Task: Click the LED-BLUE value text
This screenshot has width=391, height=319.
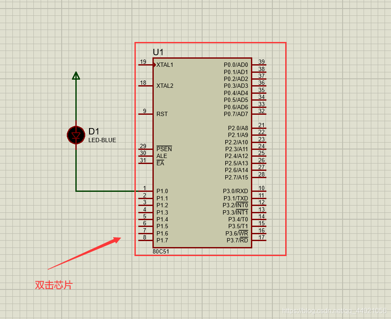Action: 102,140
